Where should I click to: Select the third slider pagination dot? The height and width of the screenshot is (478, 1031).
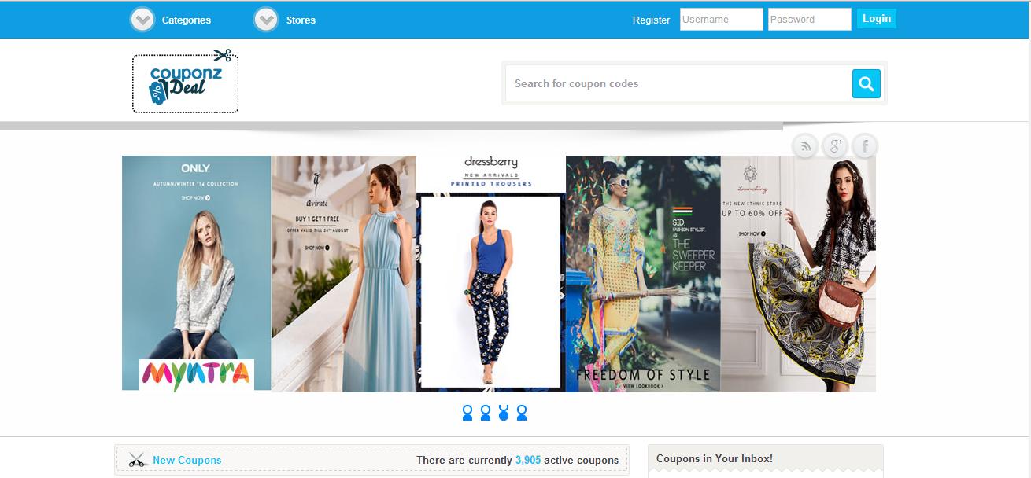click(x=504, y=413)
